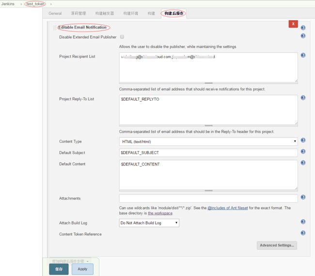Open help icon beside Project Recipient List
The height and width of the screenshot is (276, 315).
point(303,55)
